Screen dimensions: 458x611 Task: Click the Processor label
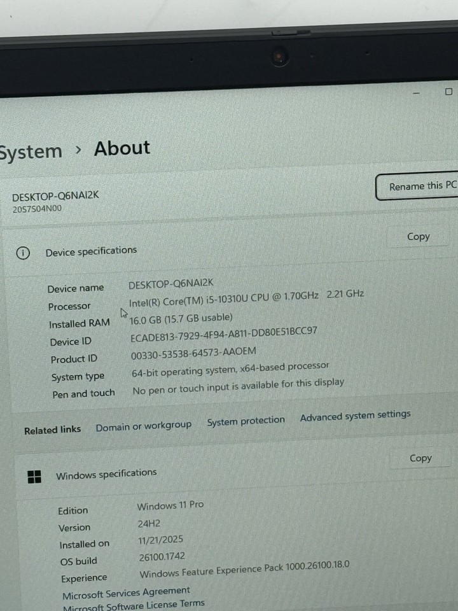tap(69, 307)
